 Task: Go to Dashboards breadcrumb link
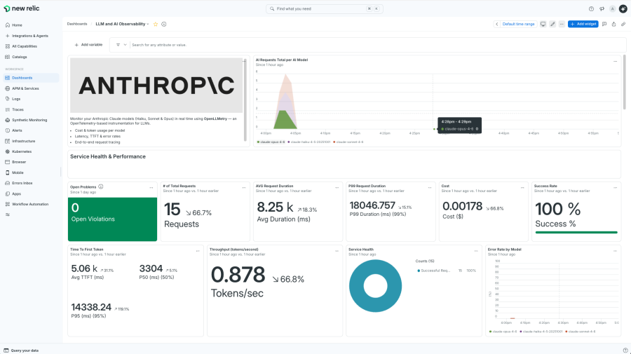pyautogui.click(x=77, y=24)
